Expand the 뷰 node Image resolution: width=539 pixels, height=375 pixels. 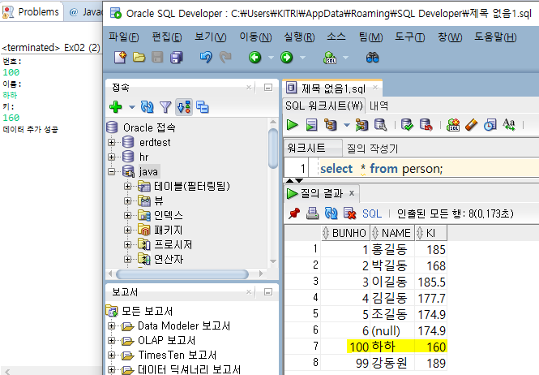click(x=127, y=200)
